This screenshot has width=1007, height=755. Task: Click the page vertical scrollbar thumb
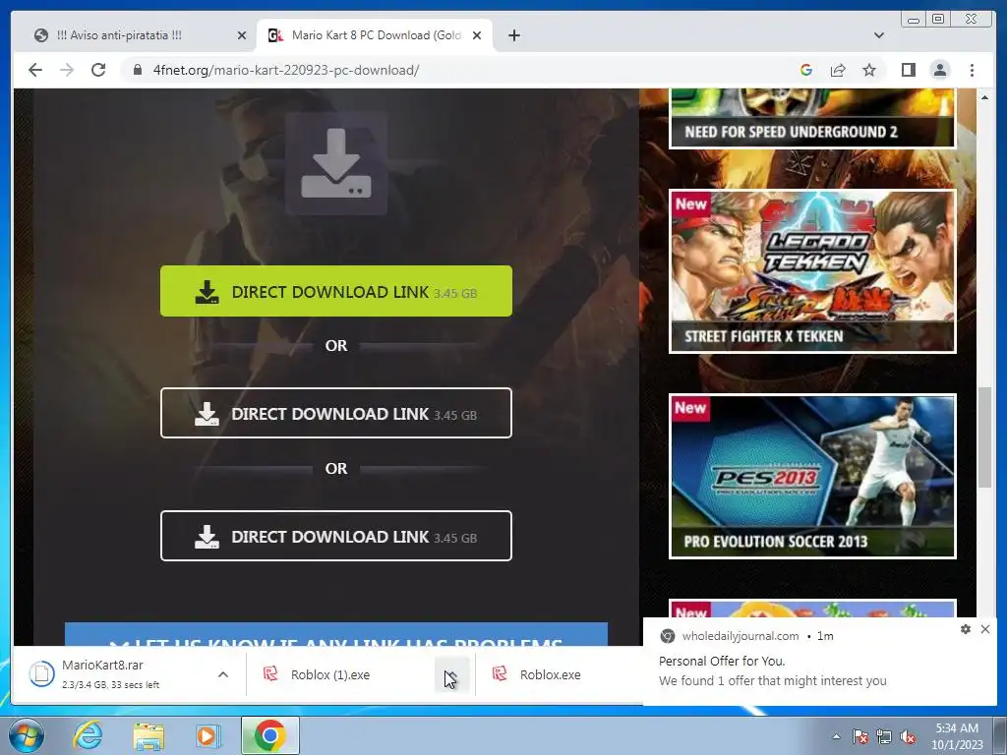[x=984, y=437]
